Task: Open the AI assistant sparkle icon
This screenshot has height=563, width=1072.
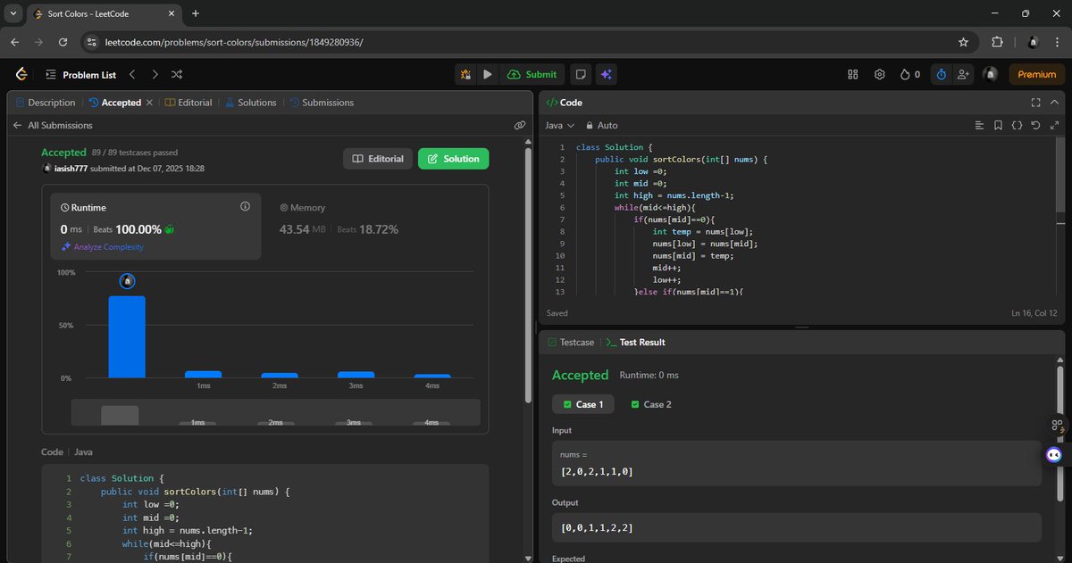Action: pyautogui.click(x=607, y=74)
